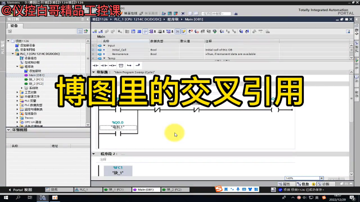
Task: Click the insert network toolbar icon
Action: tap(94, 31)
